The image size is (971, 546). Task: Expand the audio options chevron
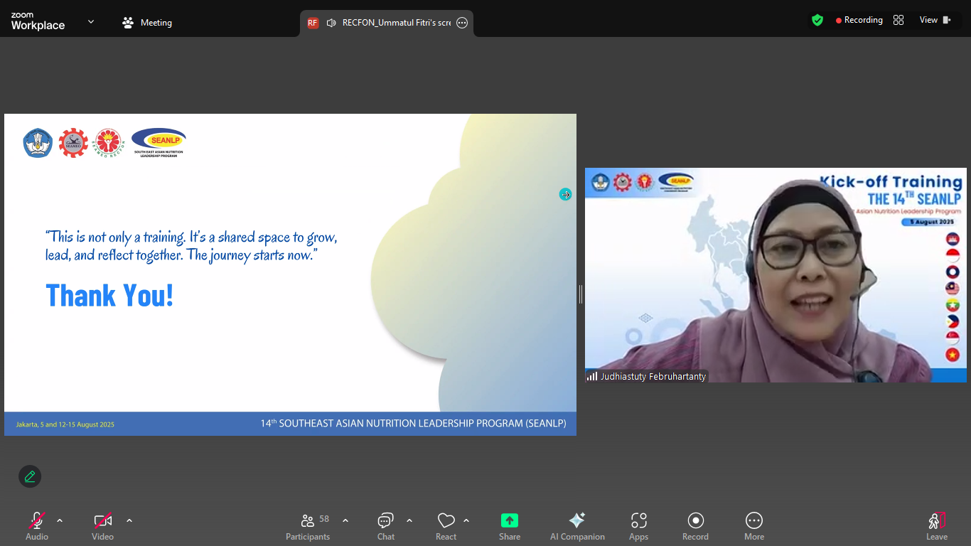pyautogui.click(x=60, y=520)
